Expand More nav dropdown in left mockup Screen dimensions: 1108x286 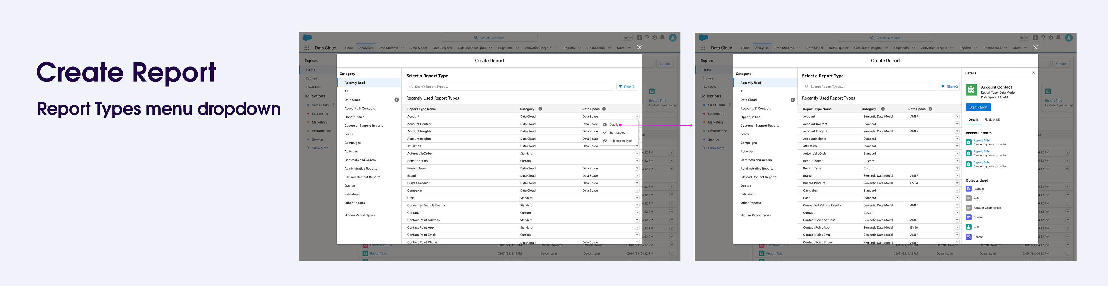click(629, 48)
